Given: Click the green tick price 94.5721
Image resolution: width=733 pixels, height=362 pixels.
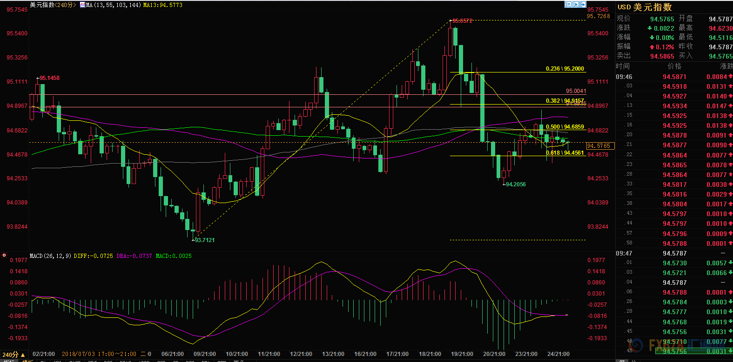Looking at the screenshot, I should coord(674,273).
